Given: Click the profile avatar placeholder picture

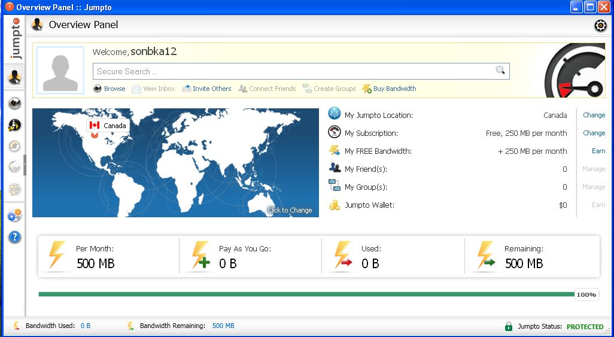Looking at the screenshot, I should pyautogui.click(x=60, y=71).
